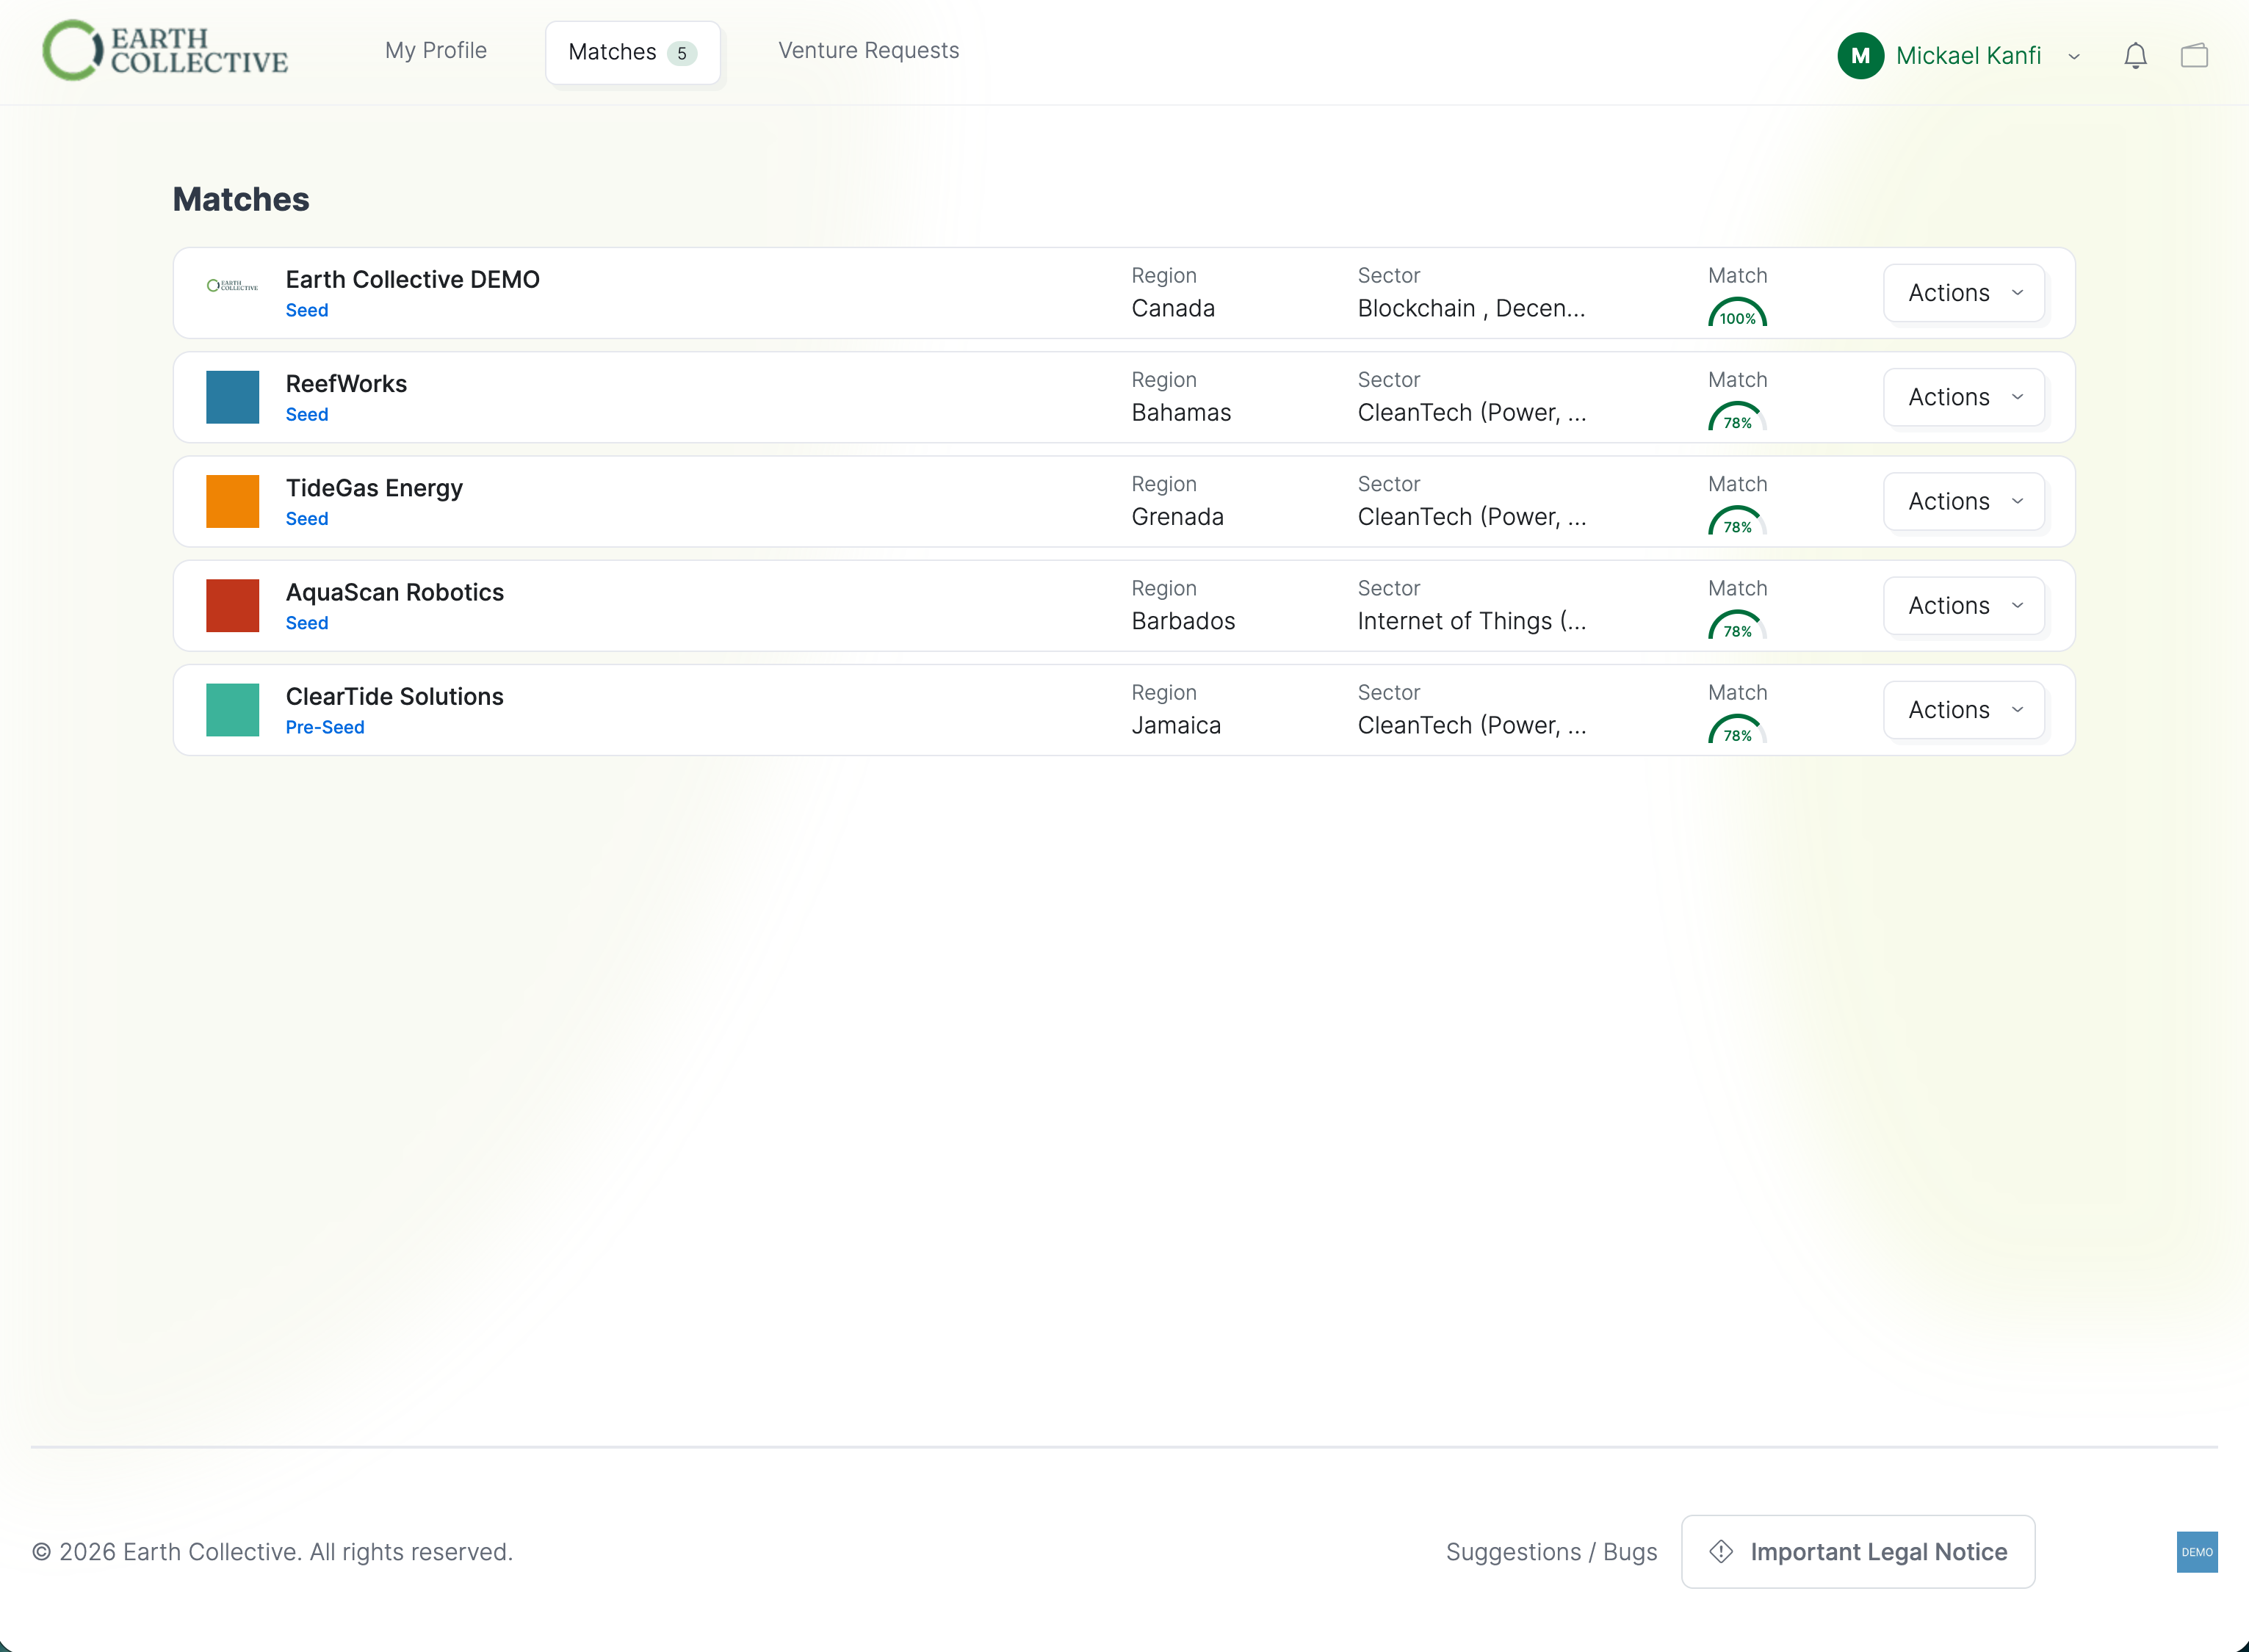Click the 78% match gauge for TideGas Energy
Image resolution: width=2249 pixels, height=1652 pixels.
tap(1738, 520)
